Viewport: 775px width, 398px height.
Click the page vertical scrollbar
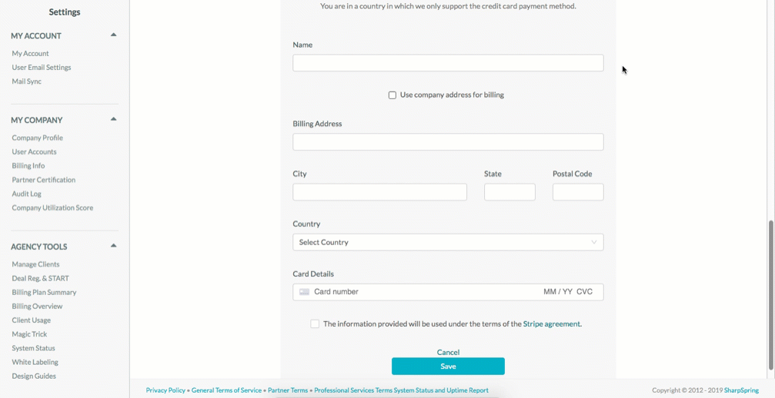[x=772, y=294]
